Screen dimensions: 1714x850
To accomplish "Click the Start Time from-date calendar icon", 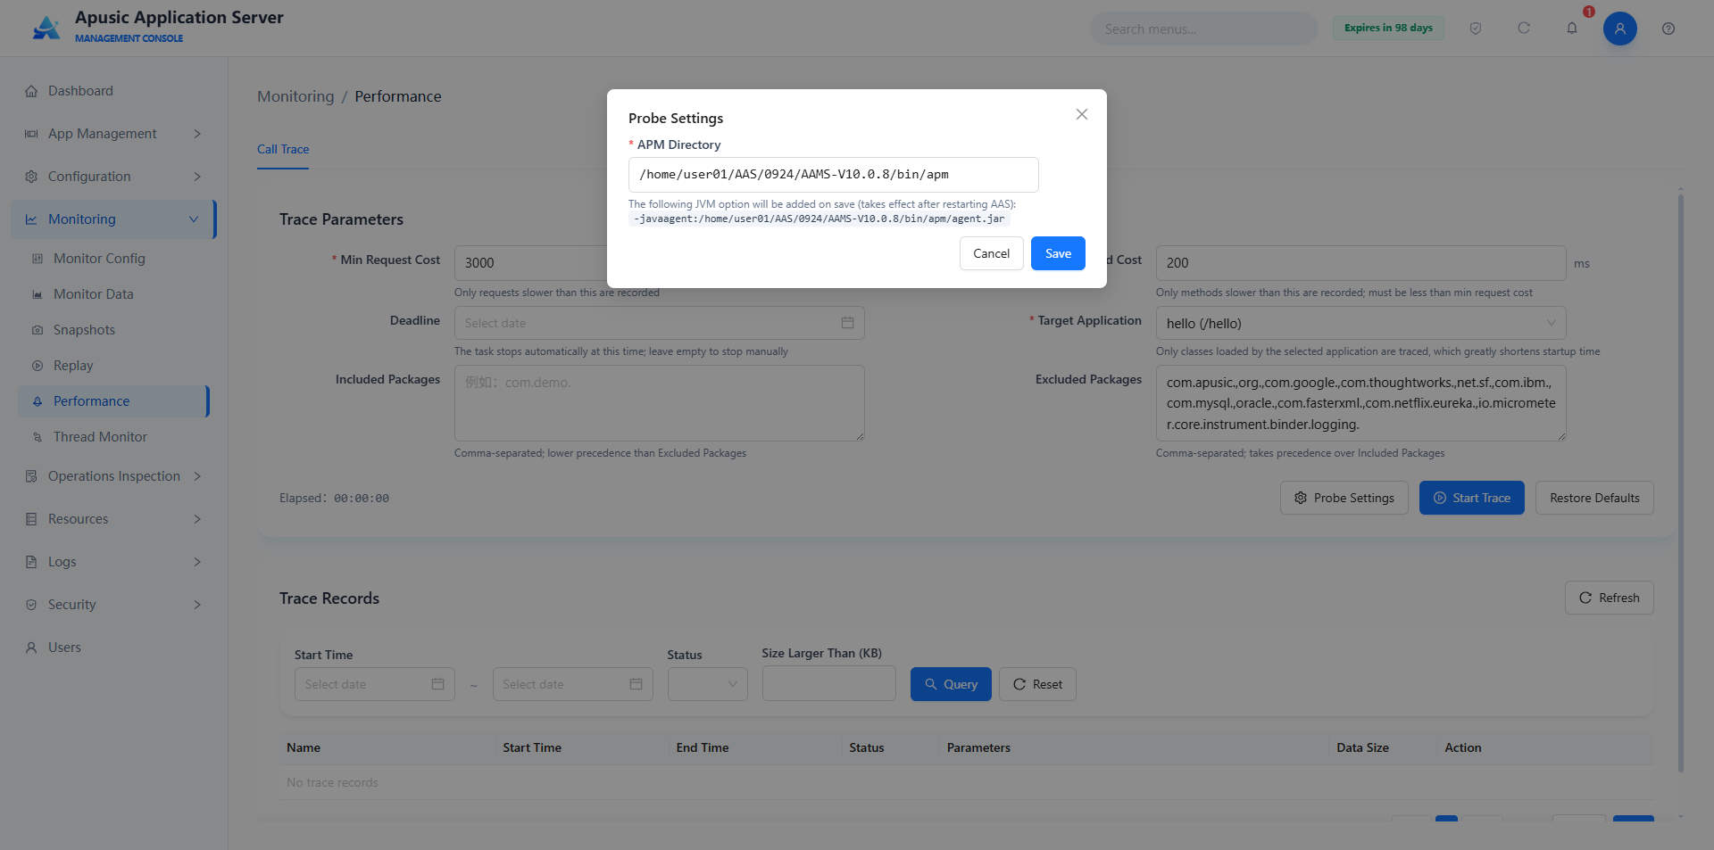I will [437, 684].
